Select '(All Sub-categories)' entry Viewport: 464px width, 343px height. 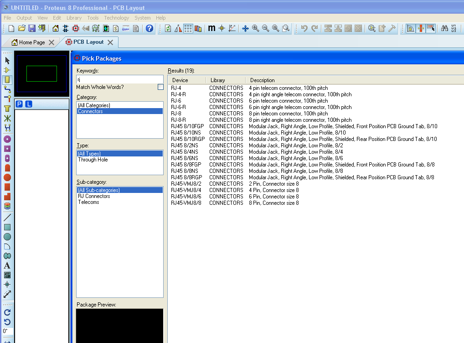pos(120,190)
